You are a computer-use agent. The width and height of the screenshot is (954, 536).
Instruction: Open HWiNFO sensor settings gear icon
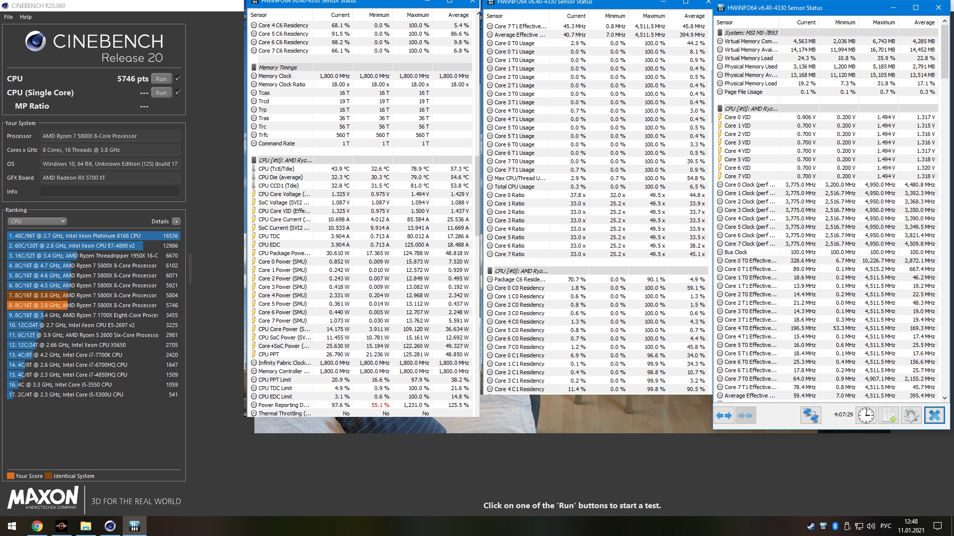911,415
